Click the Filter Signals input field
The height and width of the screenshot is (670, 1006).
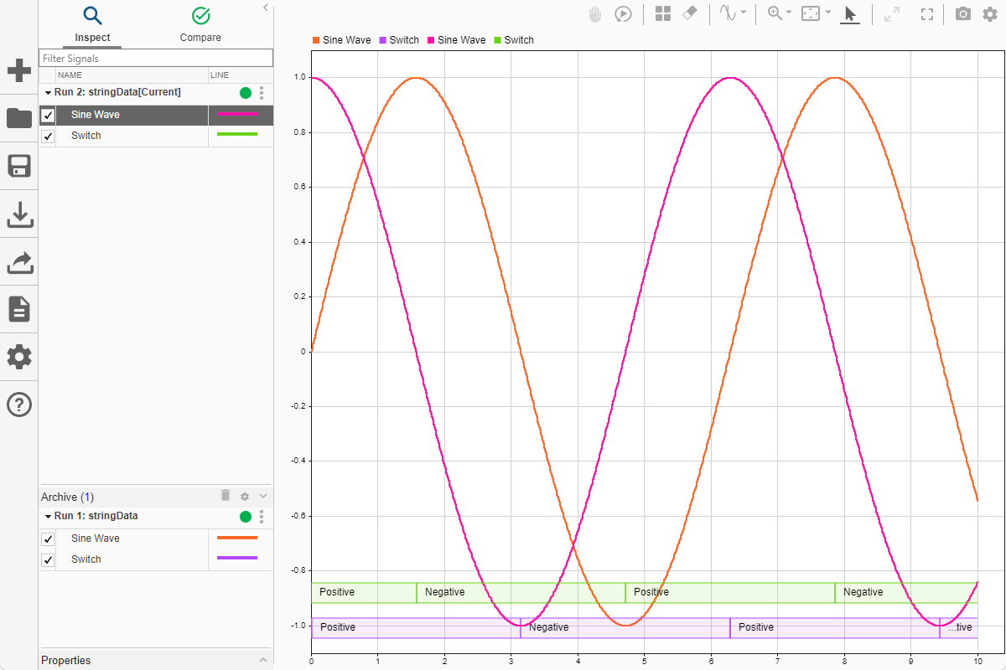tap(156, 59)
